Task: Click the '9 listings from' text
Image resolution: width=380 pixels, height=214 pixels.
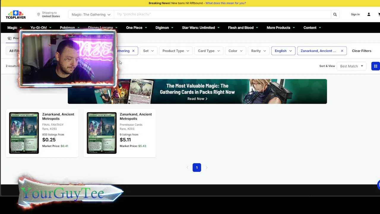Action: 129,135
